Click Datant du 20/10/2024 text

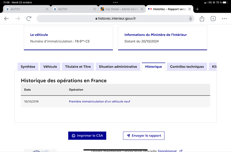tap(141, 41)
